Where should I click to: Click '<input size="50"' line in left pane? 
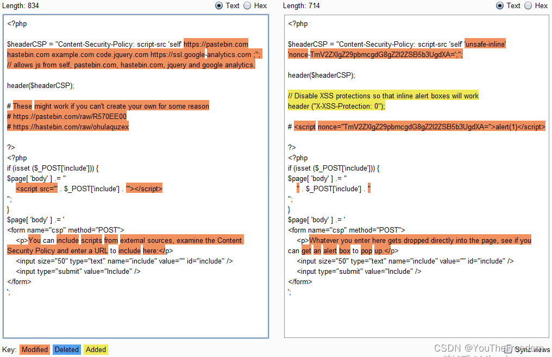click(x=124, y=261)
